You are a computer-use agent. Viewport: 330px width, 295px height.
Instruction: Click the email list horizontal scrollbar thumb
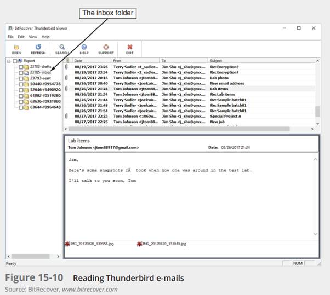pos(179,129)
